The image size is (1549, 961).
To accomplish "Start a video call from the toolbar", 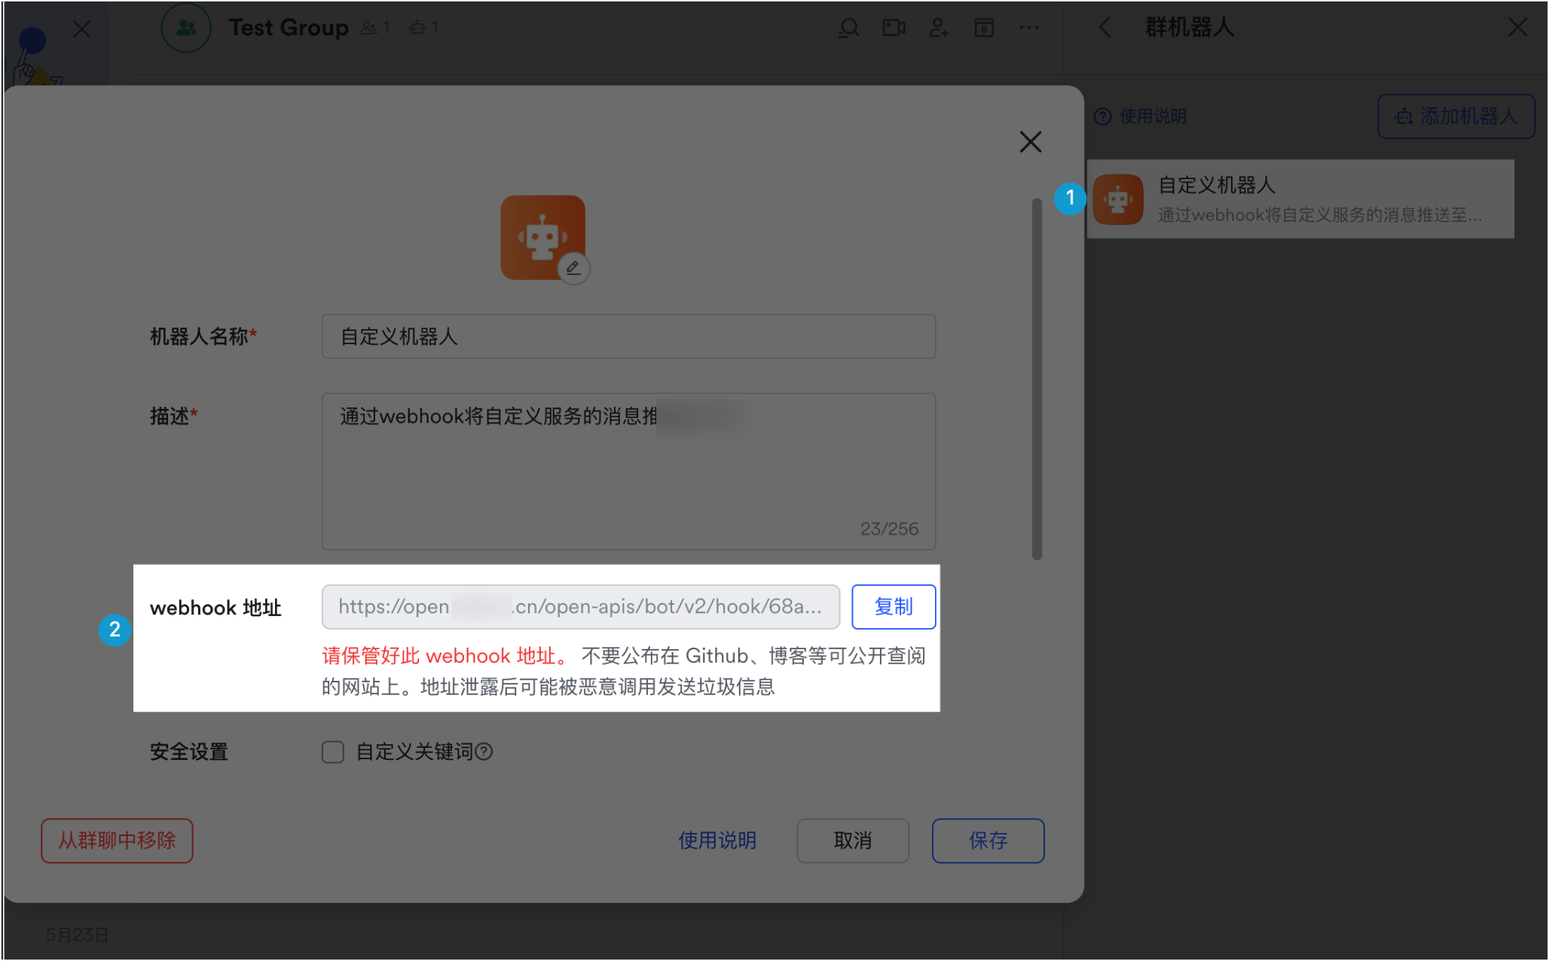I will 894,28.
